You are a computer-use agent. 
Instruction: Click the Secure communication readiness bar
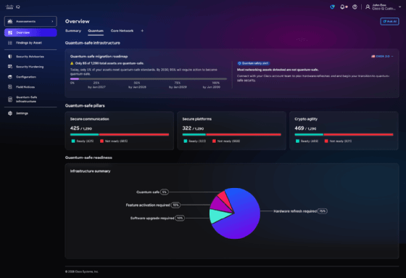[120, 134]
